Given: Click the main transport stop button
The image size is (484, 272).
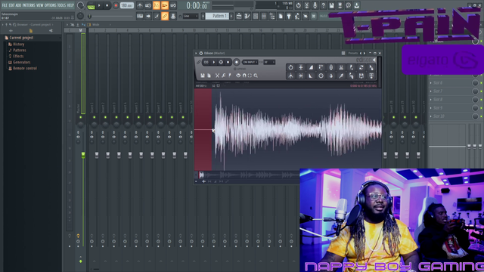Looking at the screenshot, I should [x=107, y=5].
